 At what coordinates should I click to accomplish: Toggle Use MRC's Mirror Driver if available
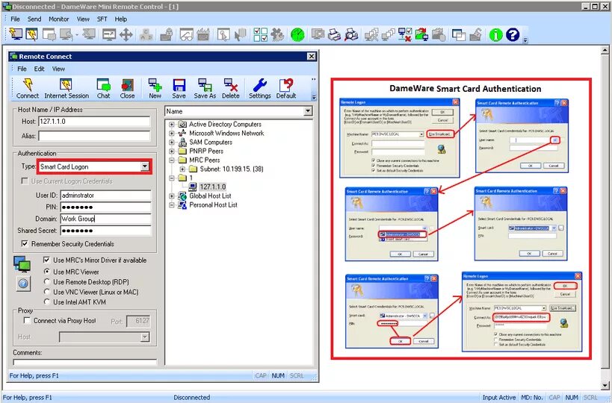coord(46,260)
